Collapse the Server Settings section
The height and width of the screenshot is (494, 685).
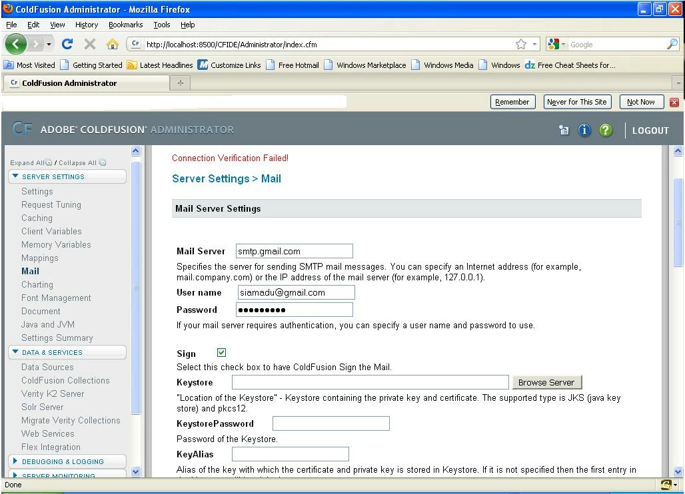click(67, 176)
